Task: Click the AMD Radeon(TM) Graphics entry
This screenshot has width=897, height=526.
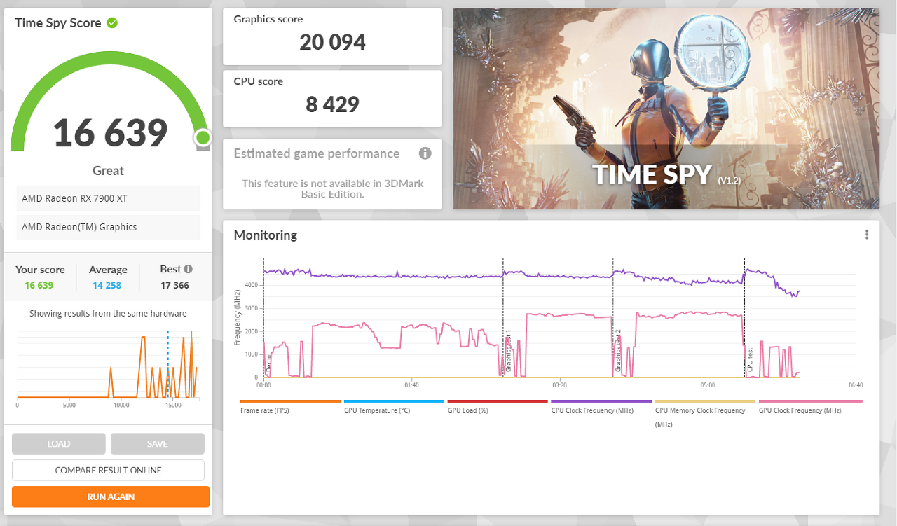Action: pyautogui.click(x=109, y=227)
